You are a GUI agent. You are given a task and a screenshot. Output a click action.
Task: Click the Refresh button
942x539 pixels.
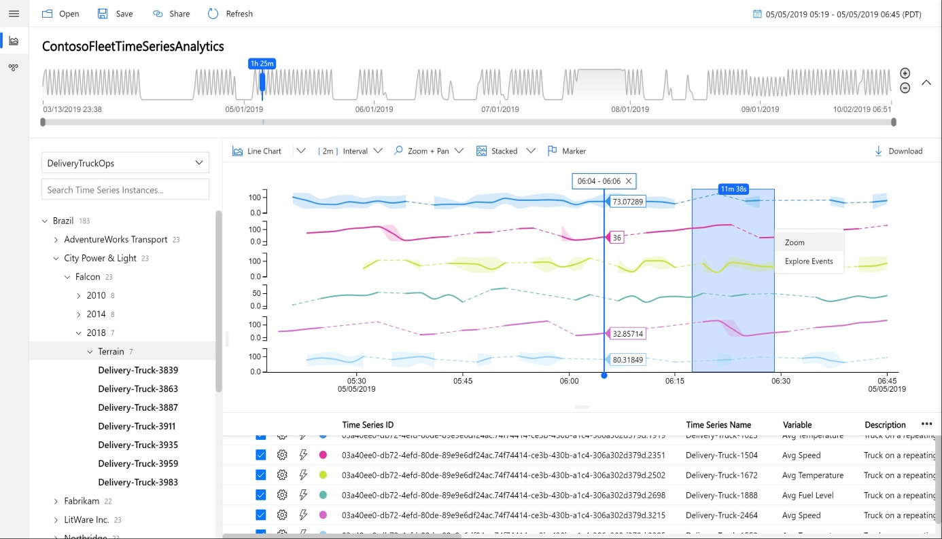[230, 14]
